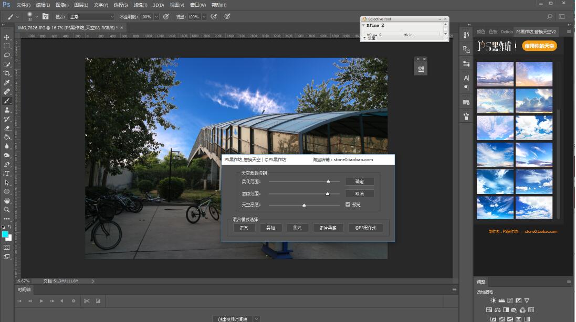Image resolution: width=576 pixels, height=322 pixels.
Task: Toggle airbrush build-up icon beside flow
Action: pos(214,17)
